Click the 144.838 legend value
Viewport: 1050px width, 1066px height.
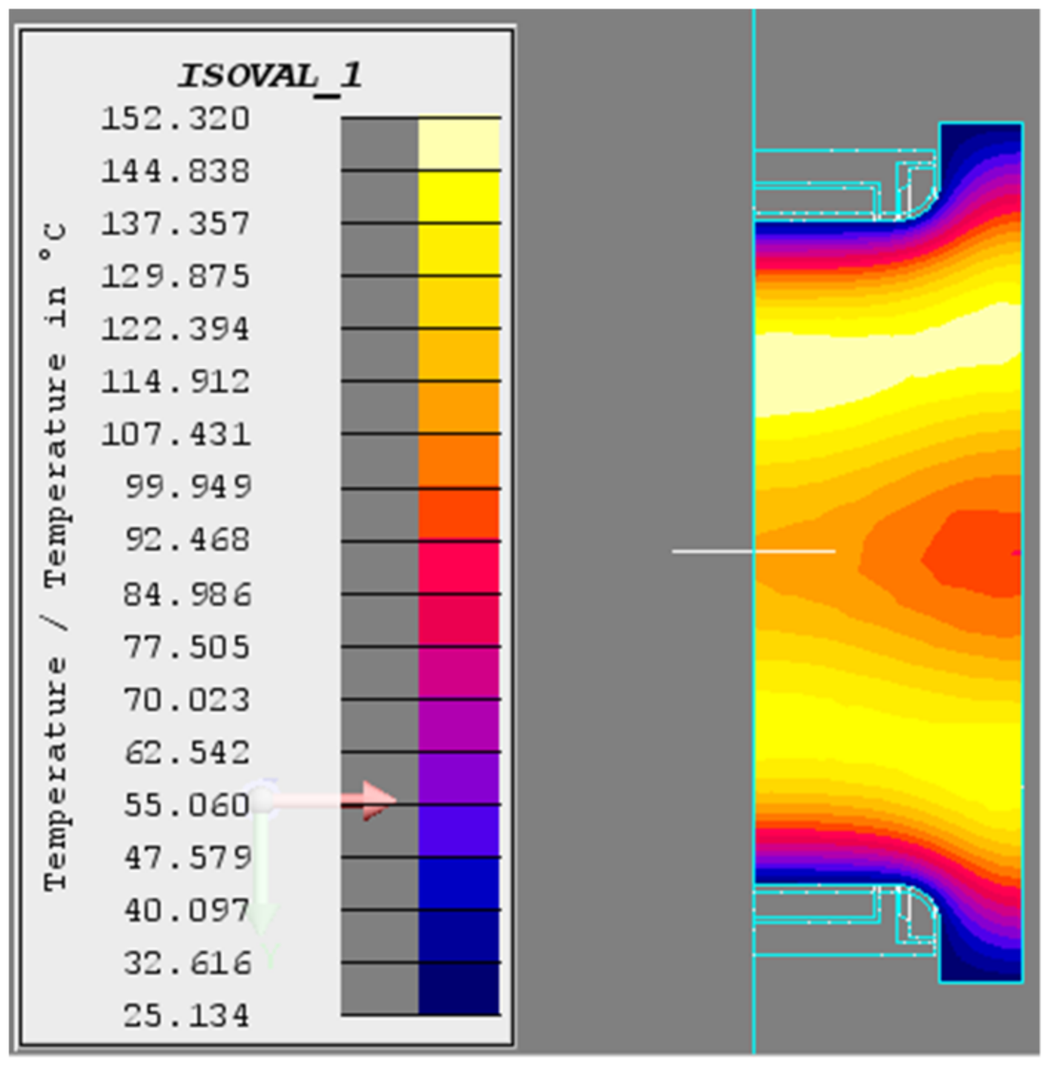pyautogui.click(x=176, y=171)
